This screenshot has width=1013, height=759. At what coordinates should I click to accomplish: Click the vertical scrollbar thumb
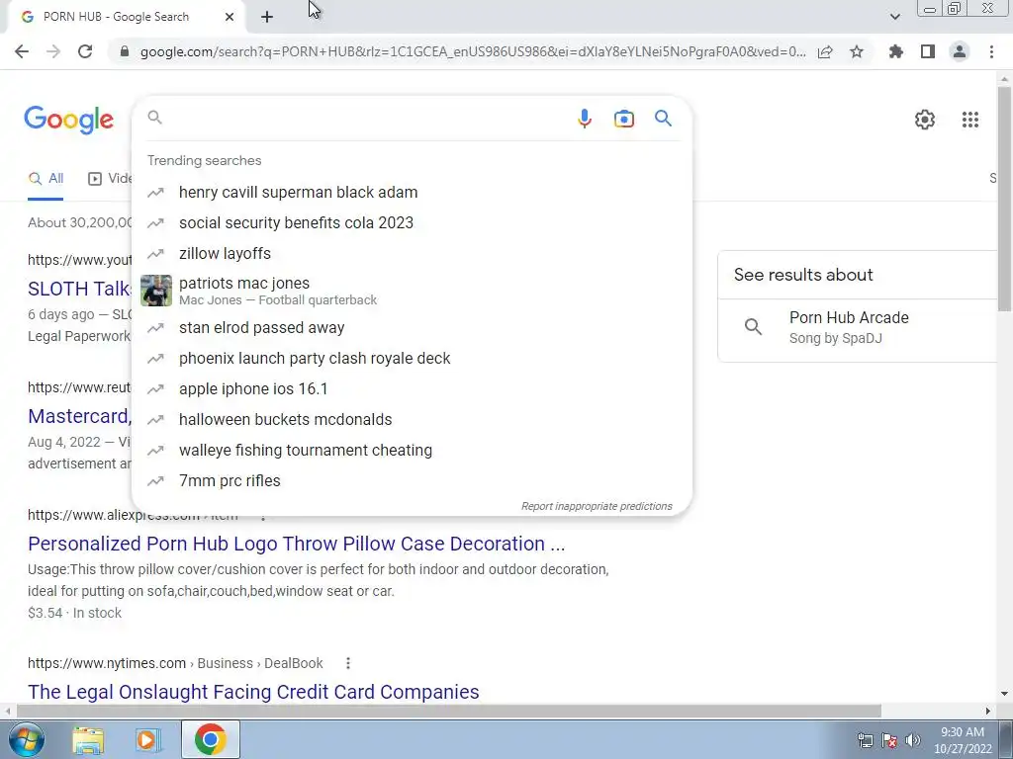coord(1004,200)
